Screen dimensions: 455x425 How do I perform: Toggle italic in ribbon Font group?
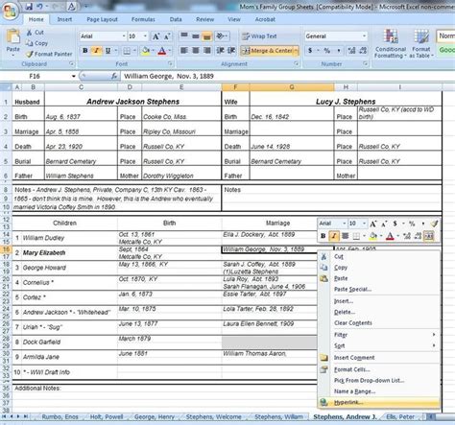[96, 51]
